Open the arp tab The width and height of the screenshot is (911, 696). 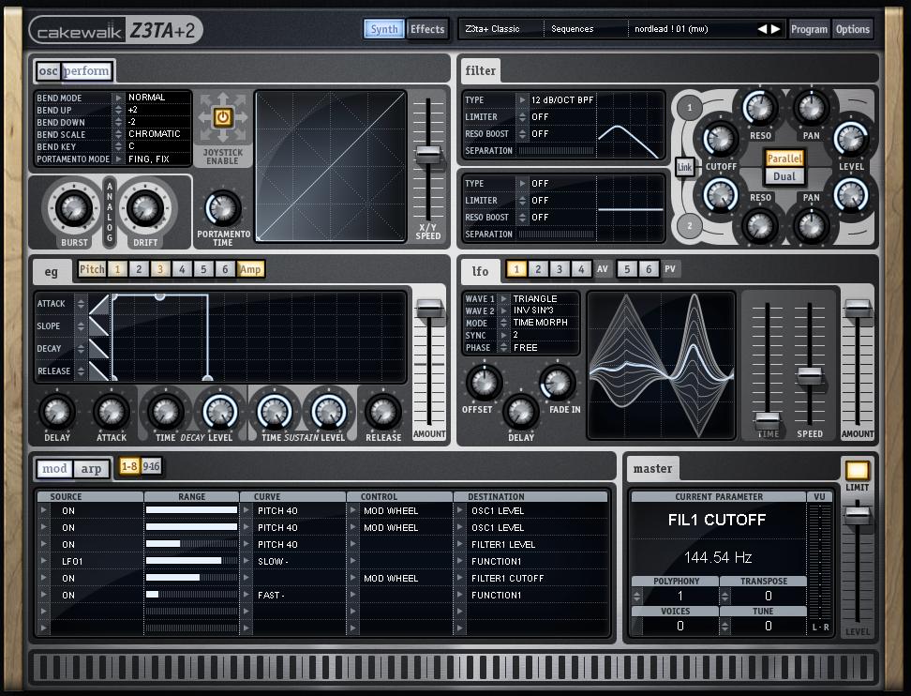[x=91, y=469]
